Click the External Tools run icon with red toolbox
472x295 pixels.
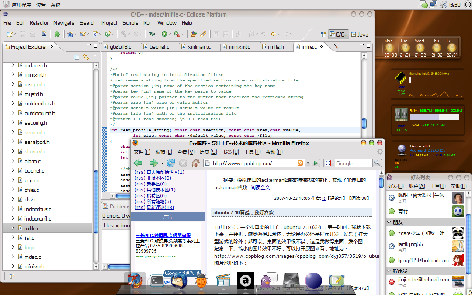pos(177,34)
